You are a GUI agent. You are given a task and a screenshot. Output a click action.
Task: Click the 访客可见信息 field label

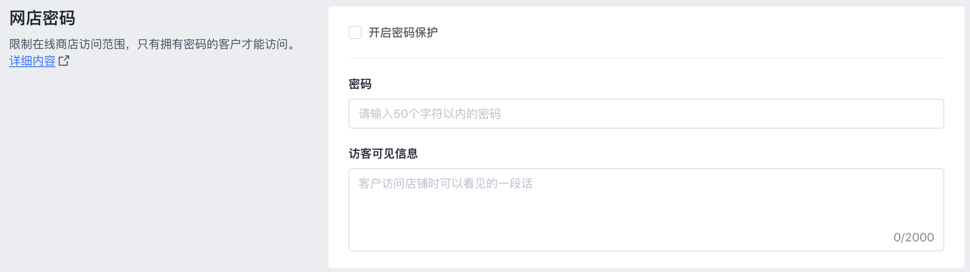click(x=383, y=154)
